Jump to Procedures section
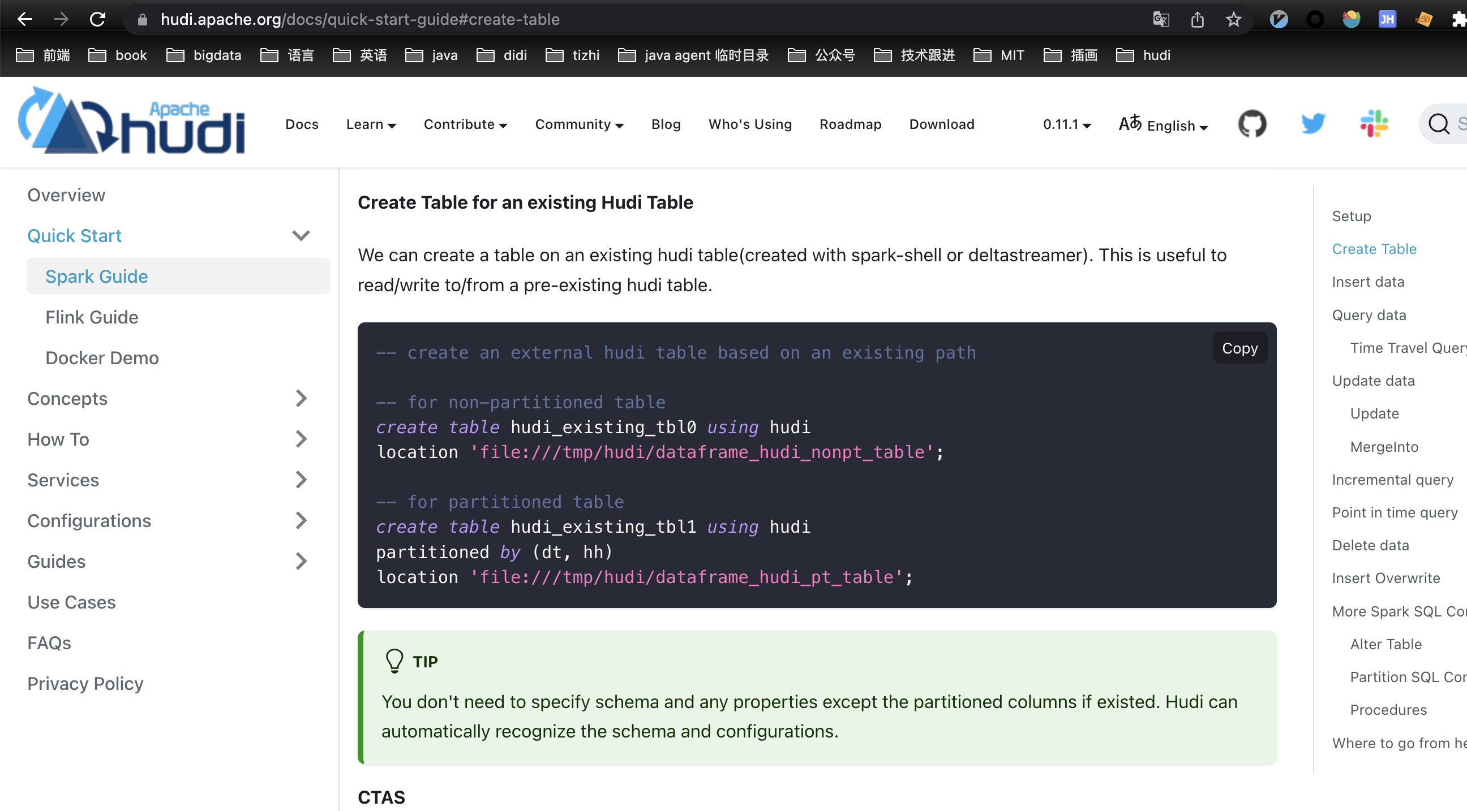 [x=1388, y=710]
